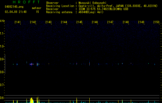Select the Ogata-vill. Akita-Pref. JAPAN location text
Viewport: 162px width, 103px height.
(x=118, y=6)
